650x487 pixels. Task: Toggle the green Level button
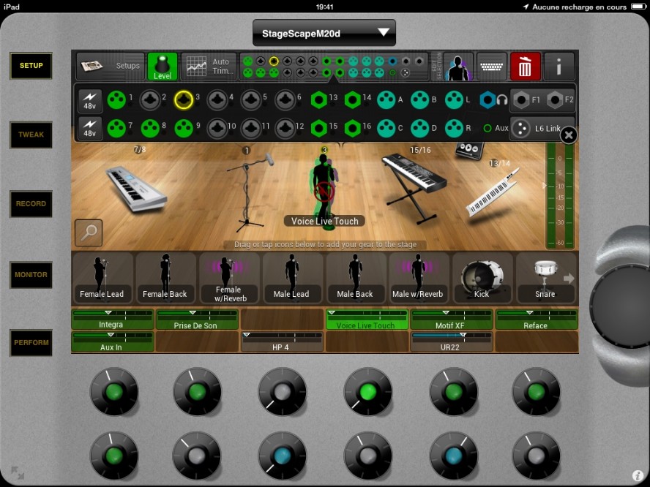coord(162,67)
